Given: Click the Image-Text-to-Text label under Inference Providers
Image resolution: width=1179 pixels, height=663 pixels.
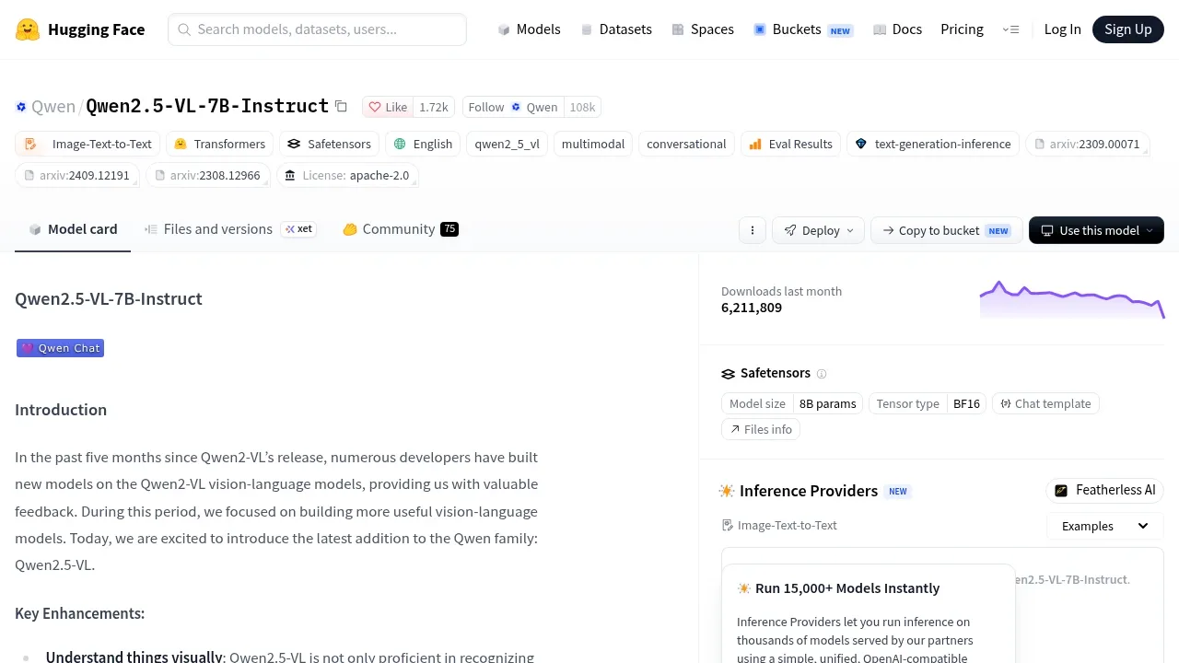Looking at the screenshot, I should pyautogui.click(x=779, y=526).
